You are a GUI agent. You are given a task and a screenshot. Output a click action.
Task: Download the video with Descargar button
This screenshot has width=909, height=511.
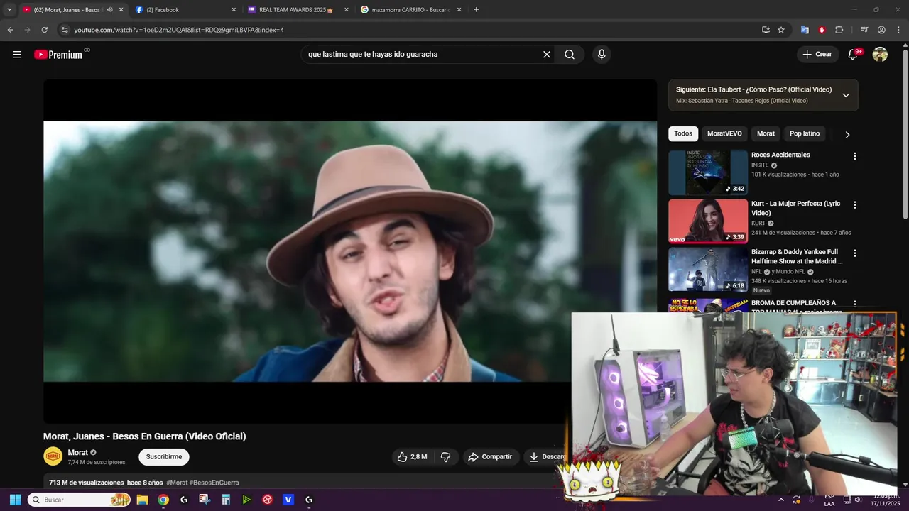[547, 457]
